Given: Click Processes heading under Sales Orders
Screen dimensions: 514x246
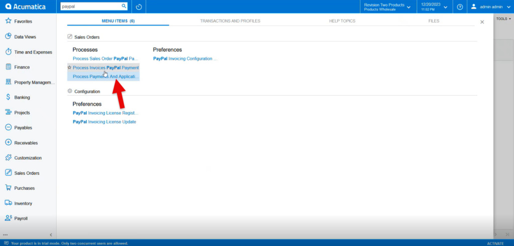Looking at the screenshot, I should (85, 50).
